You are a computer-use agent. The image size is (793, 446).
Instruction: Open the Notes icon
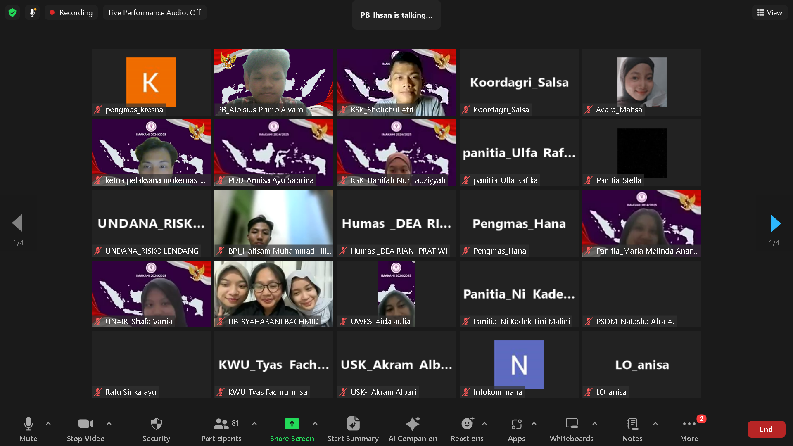coord(632,424)
